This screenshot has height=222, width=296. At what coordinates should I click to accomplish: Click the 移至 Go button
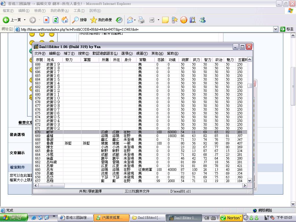pyautogui.click(x=287, y=29)
